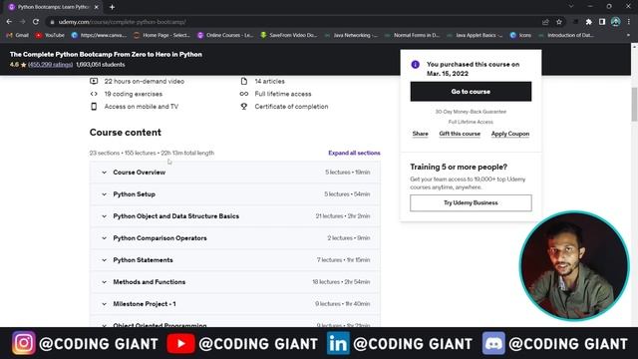
Task: Click Try Udemy Business button
Action: [x=471, y=202]
